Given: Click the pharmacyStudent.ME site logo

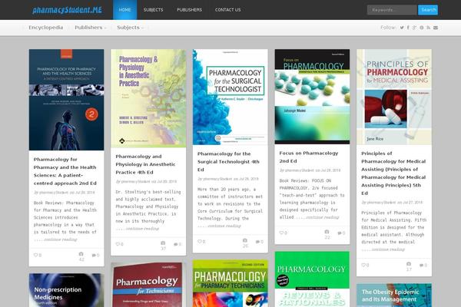Looking at the screenshot, I should pyautogui.click(x=67, y=10).
